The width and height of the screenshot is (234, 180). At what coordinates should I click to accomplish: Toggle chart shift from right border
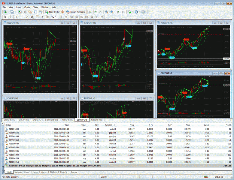click(x=124, y=12)
